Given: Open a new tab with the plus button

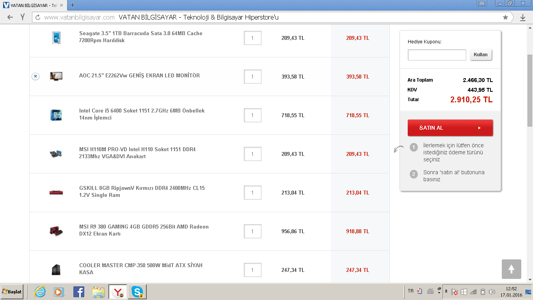Looking at the screenshot, I should (72, 5).
